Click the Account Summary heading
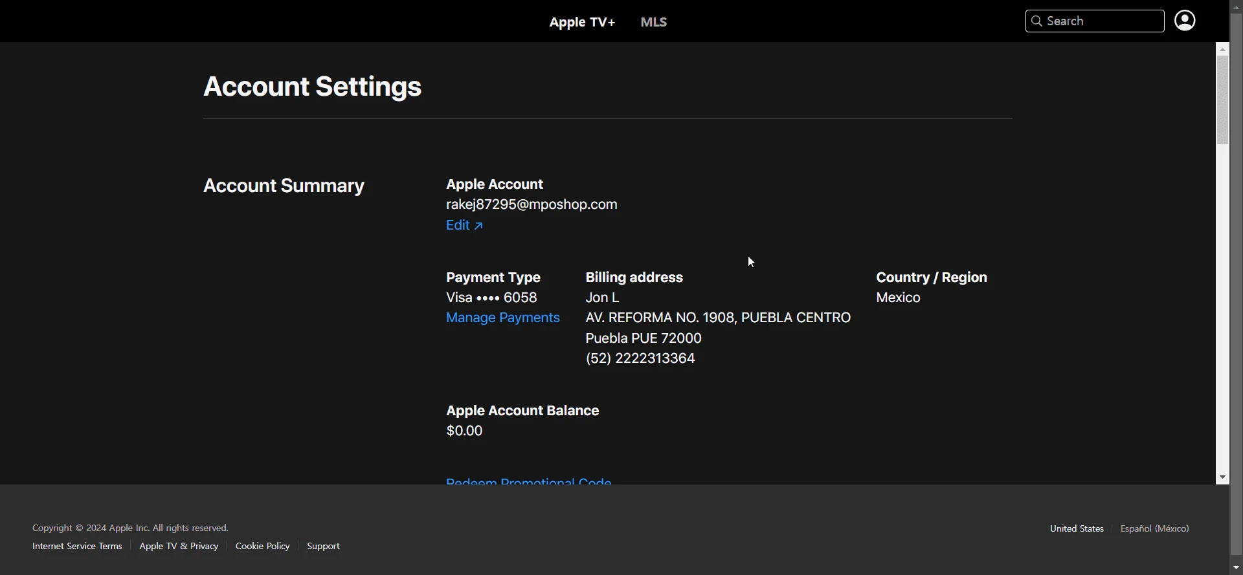The image size is (1243, 575). coord(284,186)
